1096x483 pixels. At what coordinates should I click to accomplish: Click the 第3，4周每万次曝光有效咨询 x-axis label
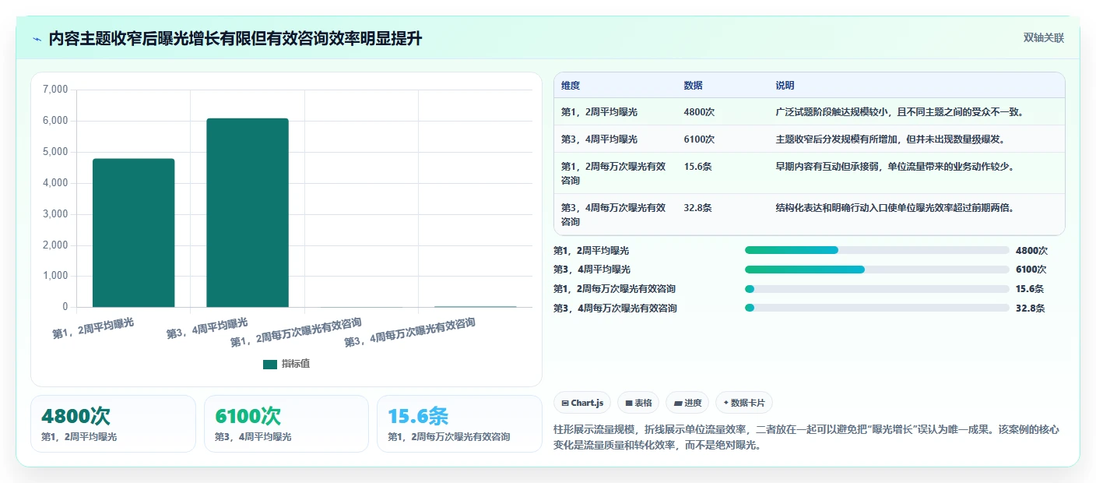click(x=410, y=333)
